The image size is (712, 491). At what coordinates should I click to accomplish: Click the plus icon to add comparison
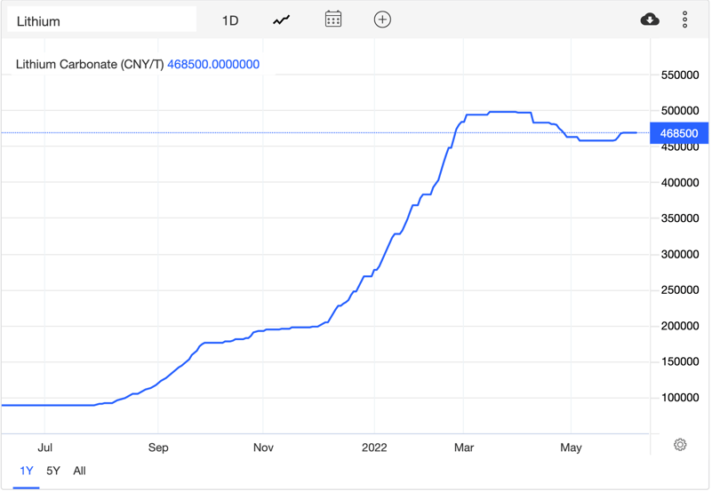(382, 20)
